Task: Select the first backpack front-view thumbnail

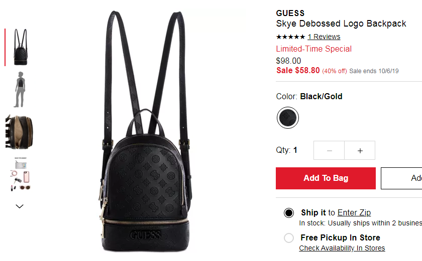Action: [21, 47]
